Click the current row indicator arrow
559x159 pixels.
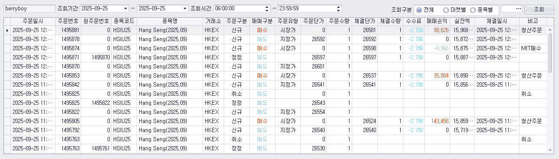click(7, 30)
